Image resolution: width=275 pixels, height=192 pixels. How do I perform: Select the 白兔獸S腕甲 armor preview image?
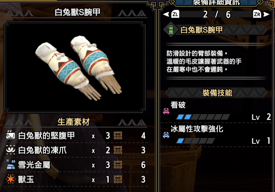point(75,67)
